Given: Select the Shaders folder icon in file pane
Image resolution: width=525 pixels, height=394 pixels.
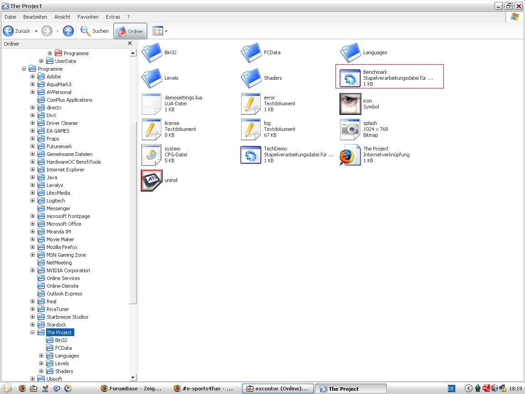Looking at the screenshot, I should click(251, 78).
